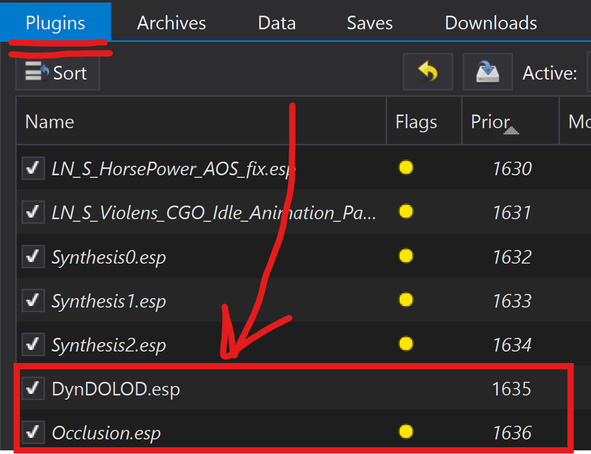This screenshot has height=454, width=591.
Task: Switch to the Archives tab
Action: 171,23
